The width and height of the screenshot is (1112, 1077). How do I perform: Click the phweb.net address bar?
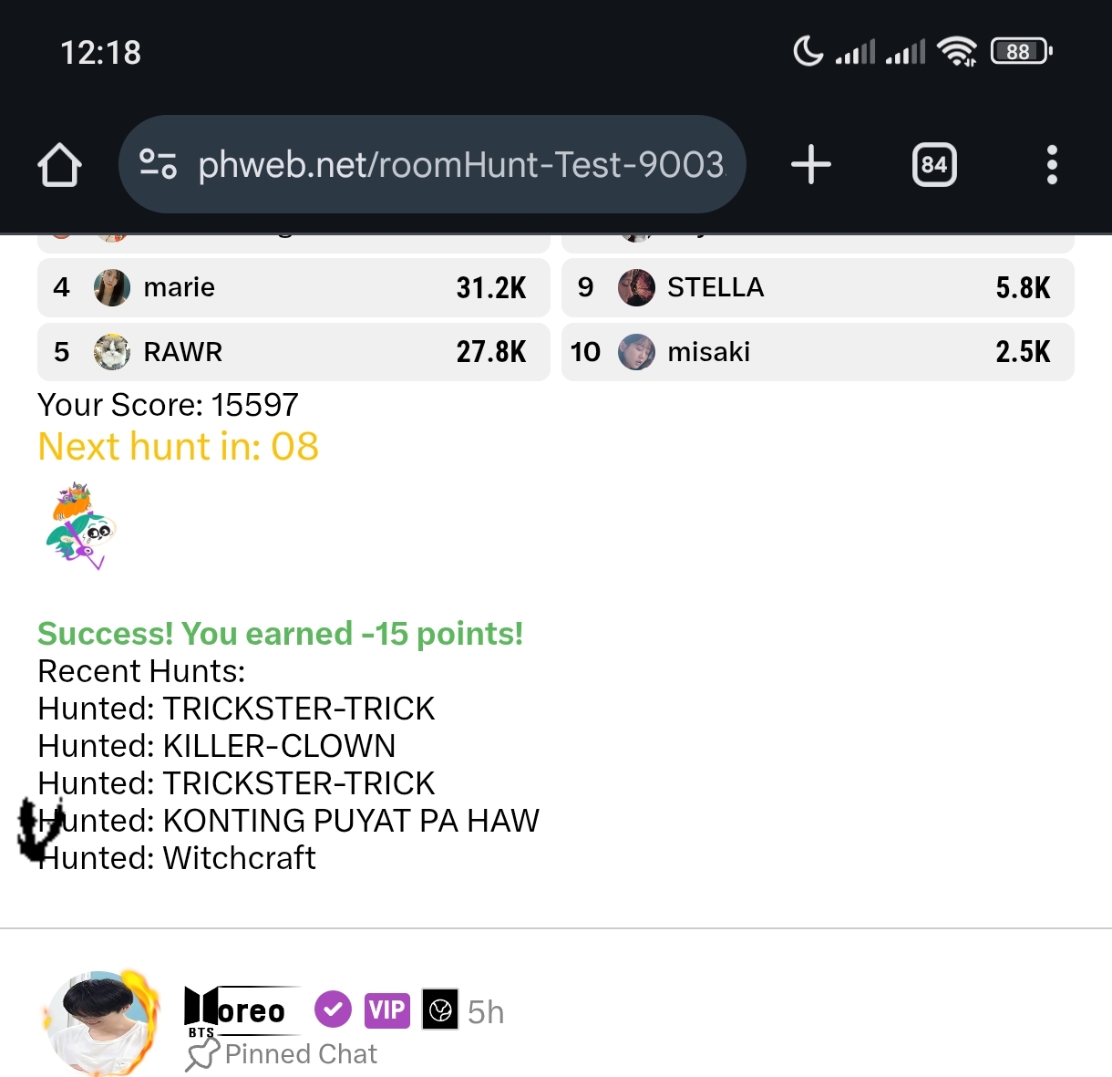pos(460,165)
